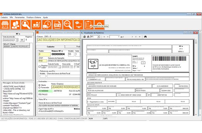Click the Chave de Acesso referenced note field
The height and width of the screenshot is (133, 202).
pos(64,76)
